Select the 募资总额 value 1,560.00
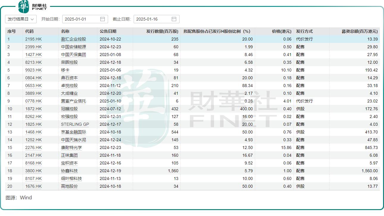 click(x=369, y=171)
